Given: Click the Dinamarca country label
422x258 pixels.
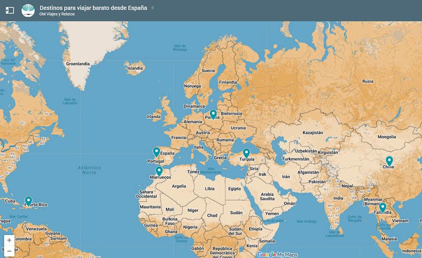Looking at the screenshot, I should point(194,106).
